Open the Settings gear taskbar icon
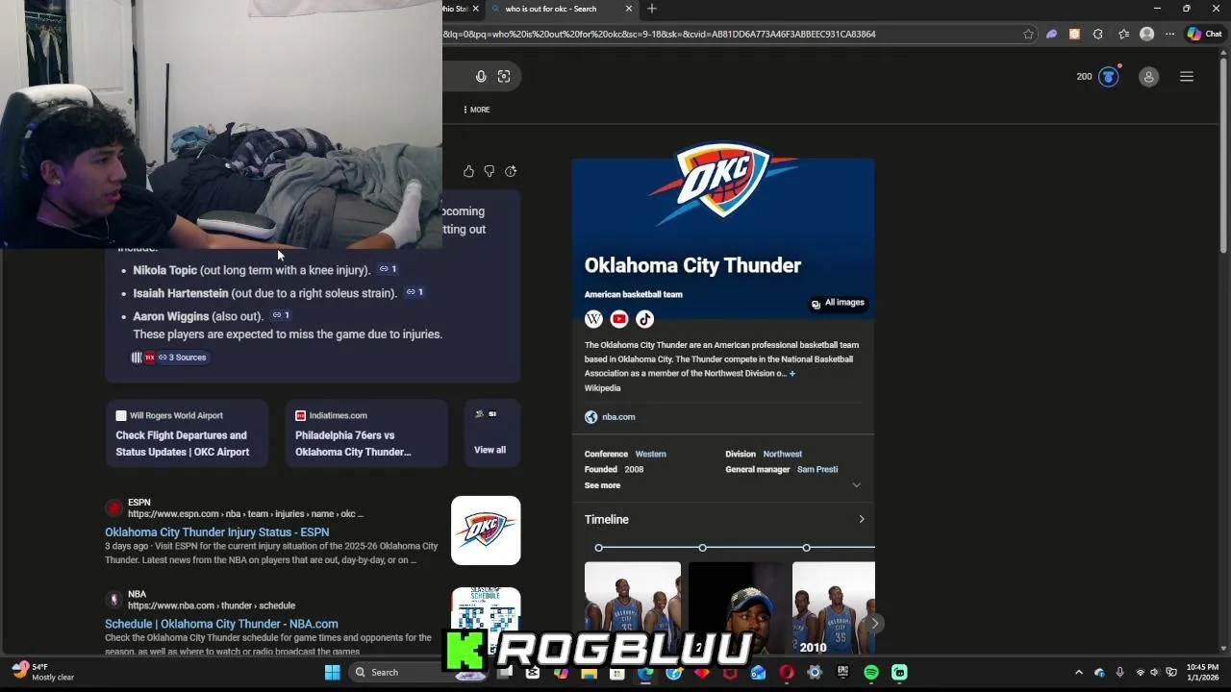The height and width of the screenshot is (692, 1231). pyautogui.click(x=815, y=673)
